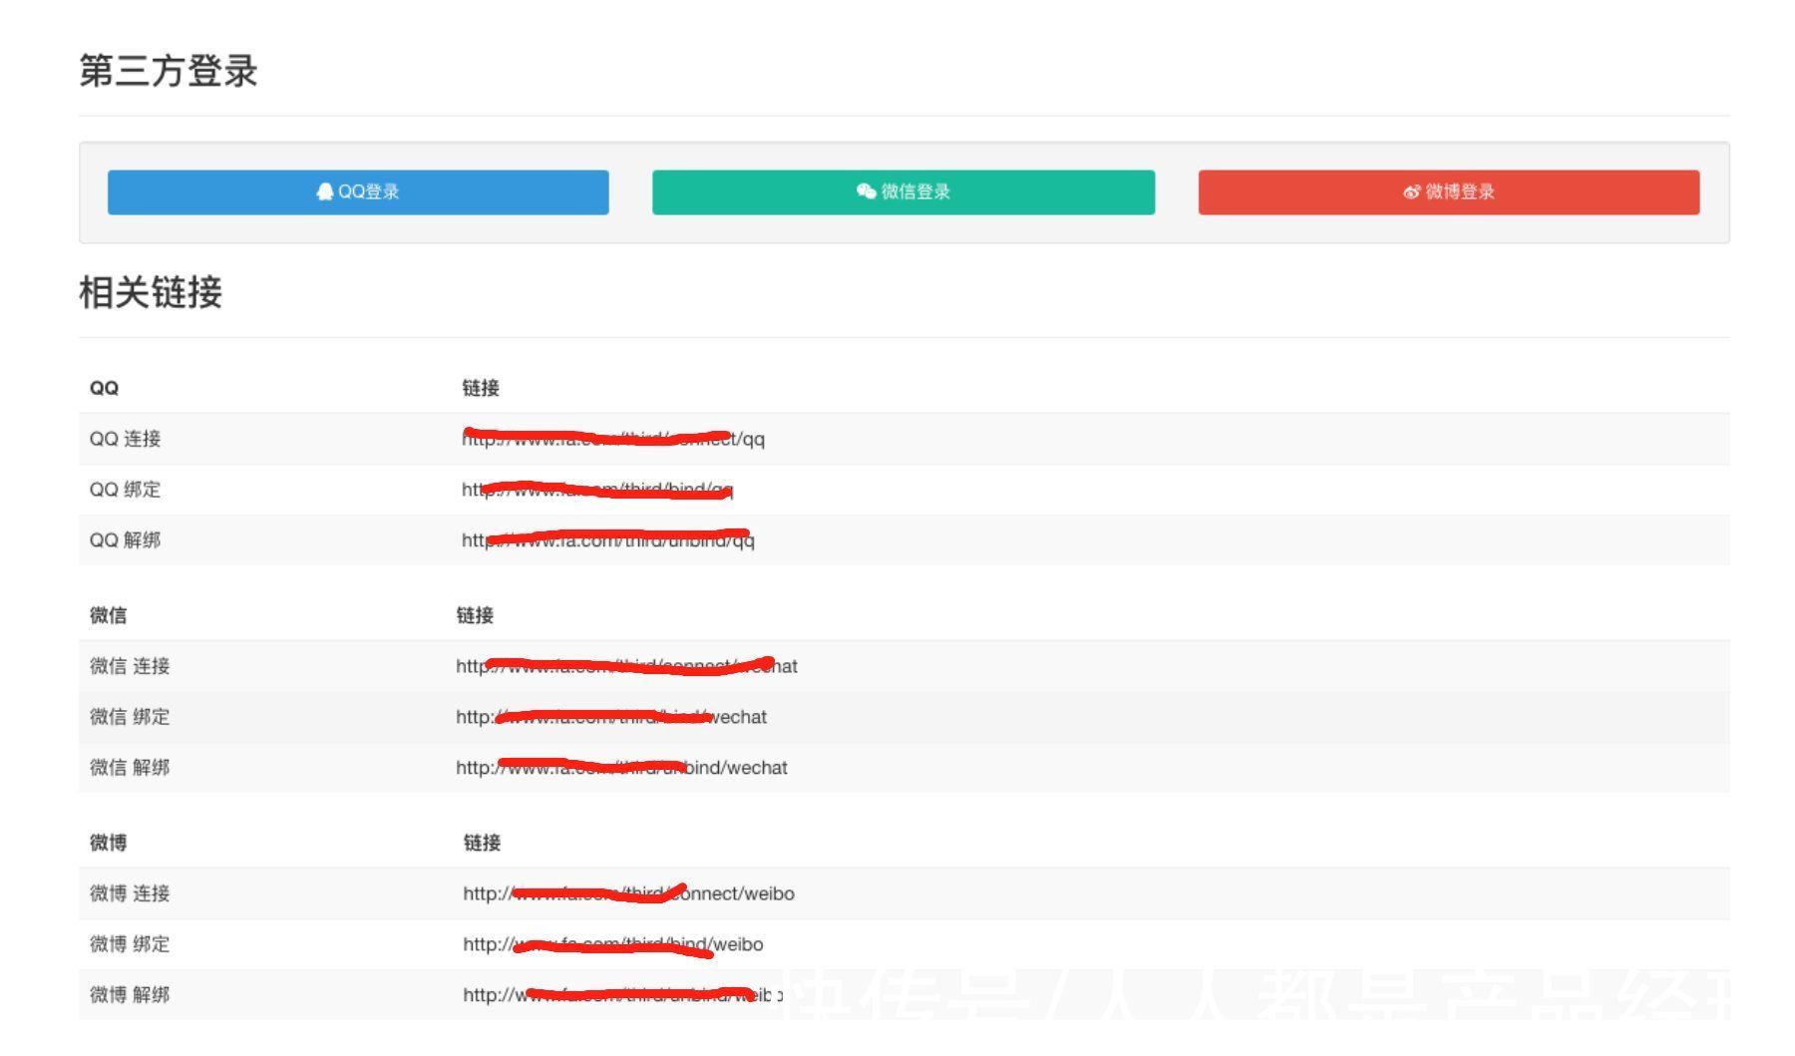
Task: Click the QQ登录 button
Action: click(358, 192)
